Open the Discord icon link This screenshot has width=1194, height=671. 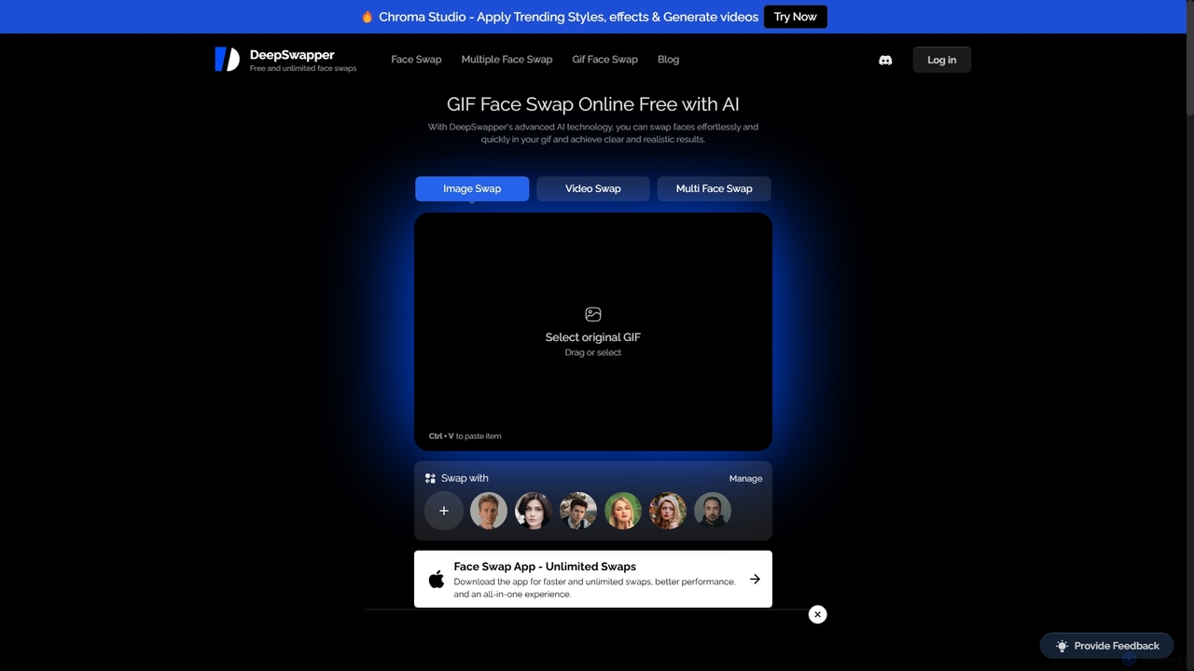(x=885, y=60)
